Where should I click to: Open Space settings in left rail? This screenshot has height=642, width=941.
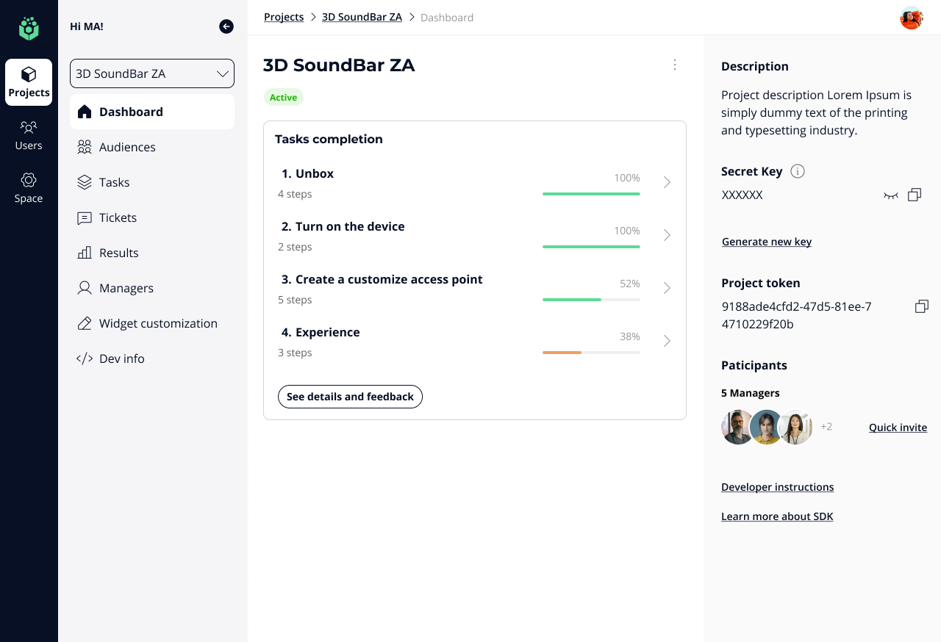[29, 188]
